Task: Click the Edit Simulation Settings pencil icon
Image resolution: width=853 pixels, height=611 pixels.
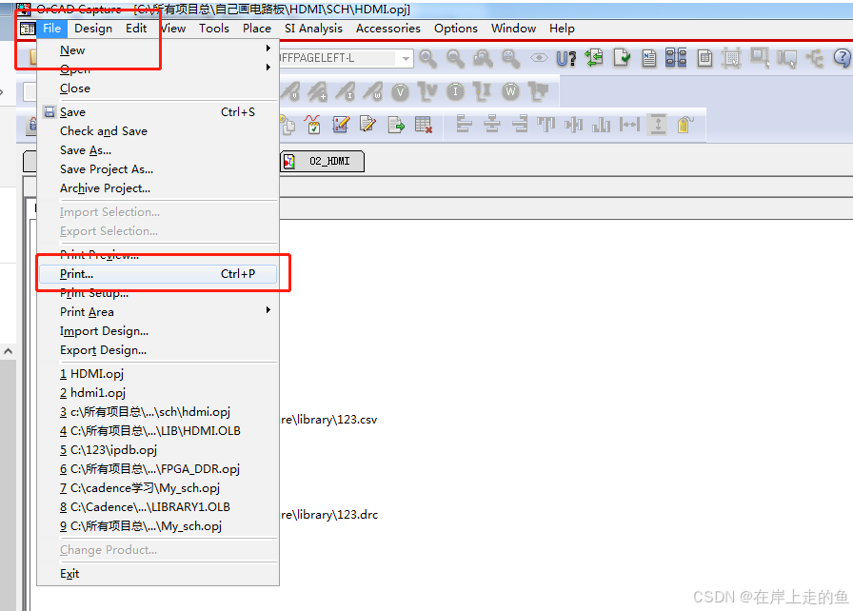Action: click(341, 125)
